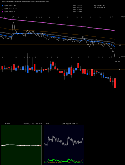Click the '8' price axis label
125x165 pixels.
coord(119,70)
